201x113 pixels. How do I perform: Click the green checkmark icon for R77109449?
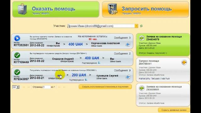[x=17, y=55]
